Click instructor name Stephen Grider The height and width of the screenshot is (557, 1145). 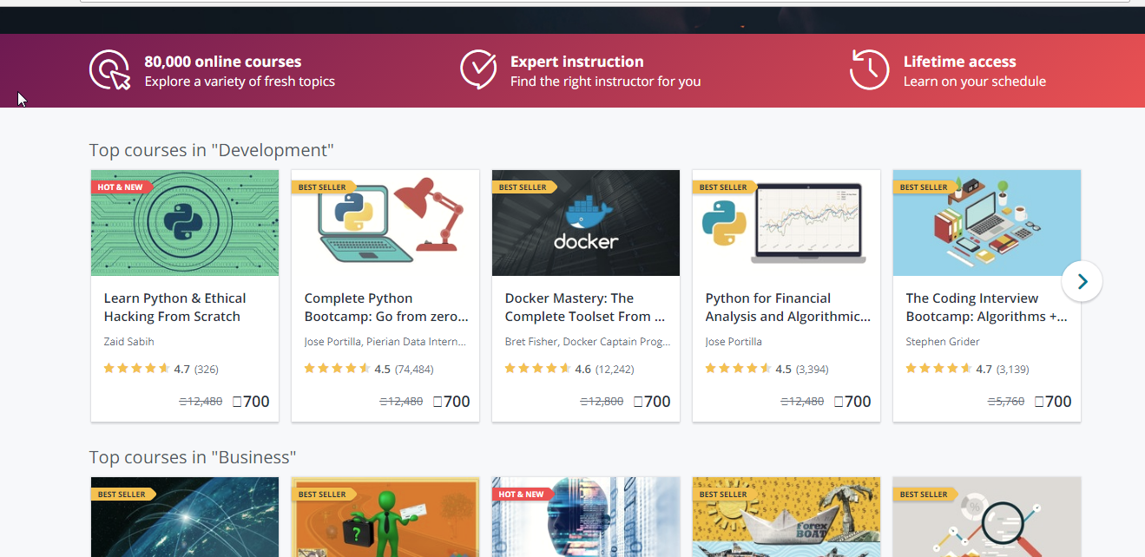(x=943, y=342)
